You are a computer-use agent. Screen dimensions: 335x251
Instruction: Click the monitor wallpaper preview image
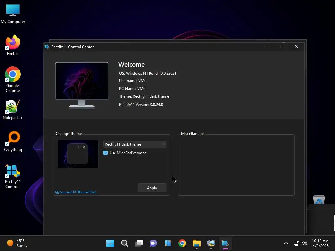tap(81, 85)
